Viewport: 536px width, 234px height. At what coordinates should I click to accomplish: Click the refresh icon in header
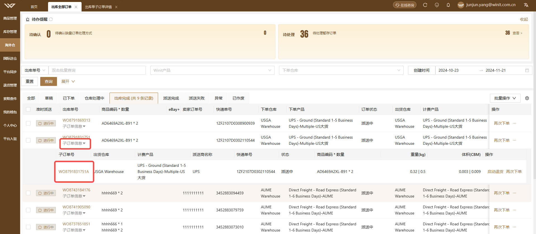tap(425, 5)
